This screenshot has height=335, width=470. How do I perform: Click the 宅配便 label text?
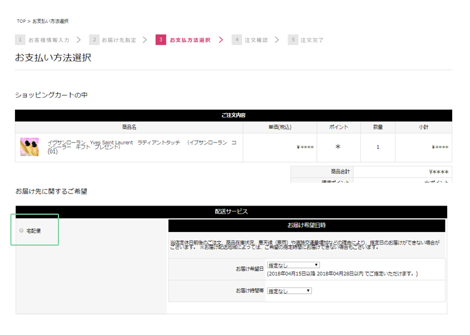click(34, 231)
